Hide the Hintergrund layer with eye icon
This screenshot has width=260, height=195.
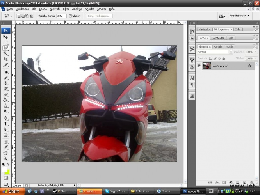click(199, 66)
